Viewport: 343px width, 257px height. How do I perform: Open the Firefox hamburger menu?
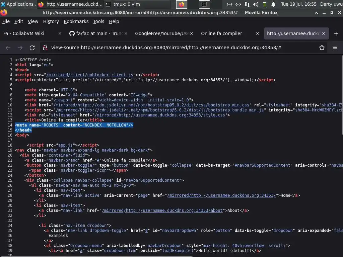[335, 48]
